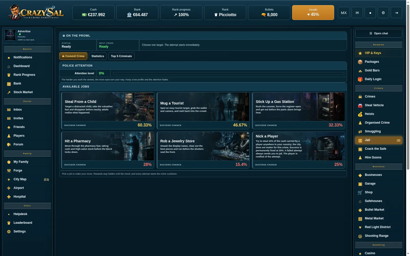Click the Crazy Sal logo

[36, 12]
